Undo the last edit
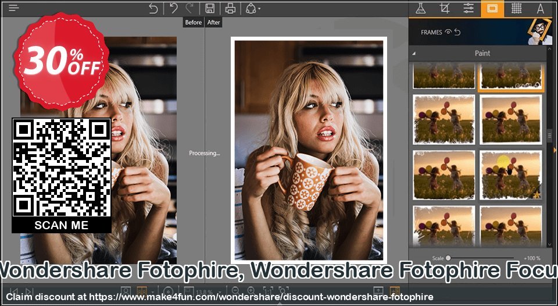The image size is (558, 306). pyautogui.click(x=174, y=8)
